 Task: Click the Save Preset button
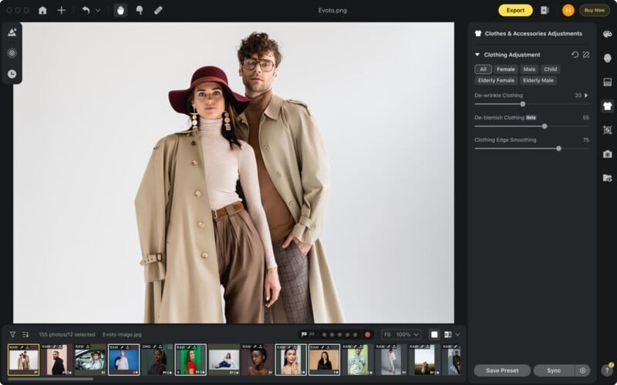pos(502,370)
